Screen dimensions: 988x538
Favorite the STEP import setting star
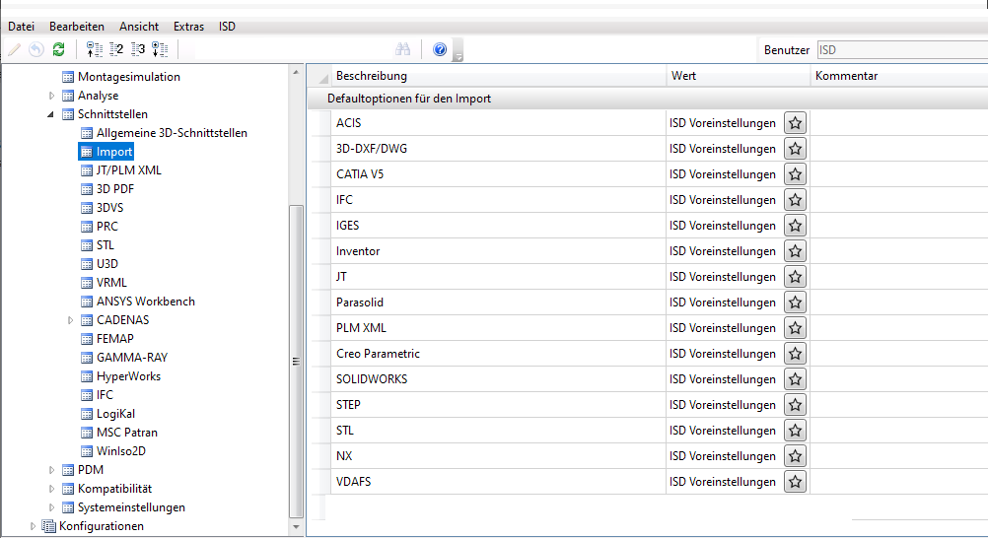coord(796,405)
